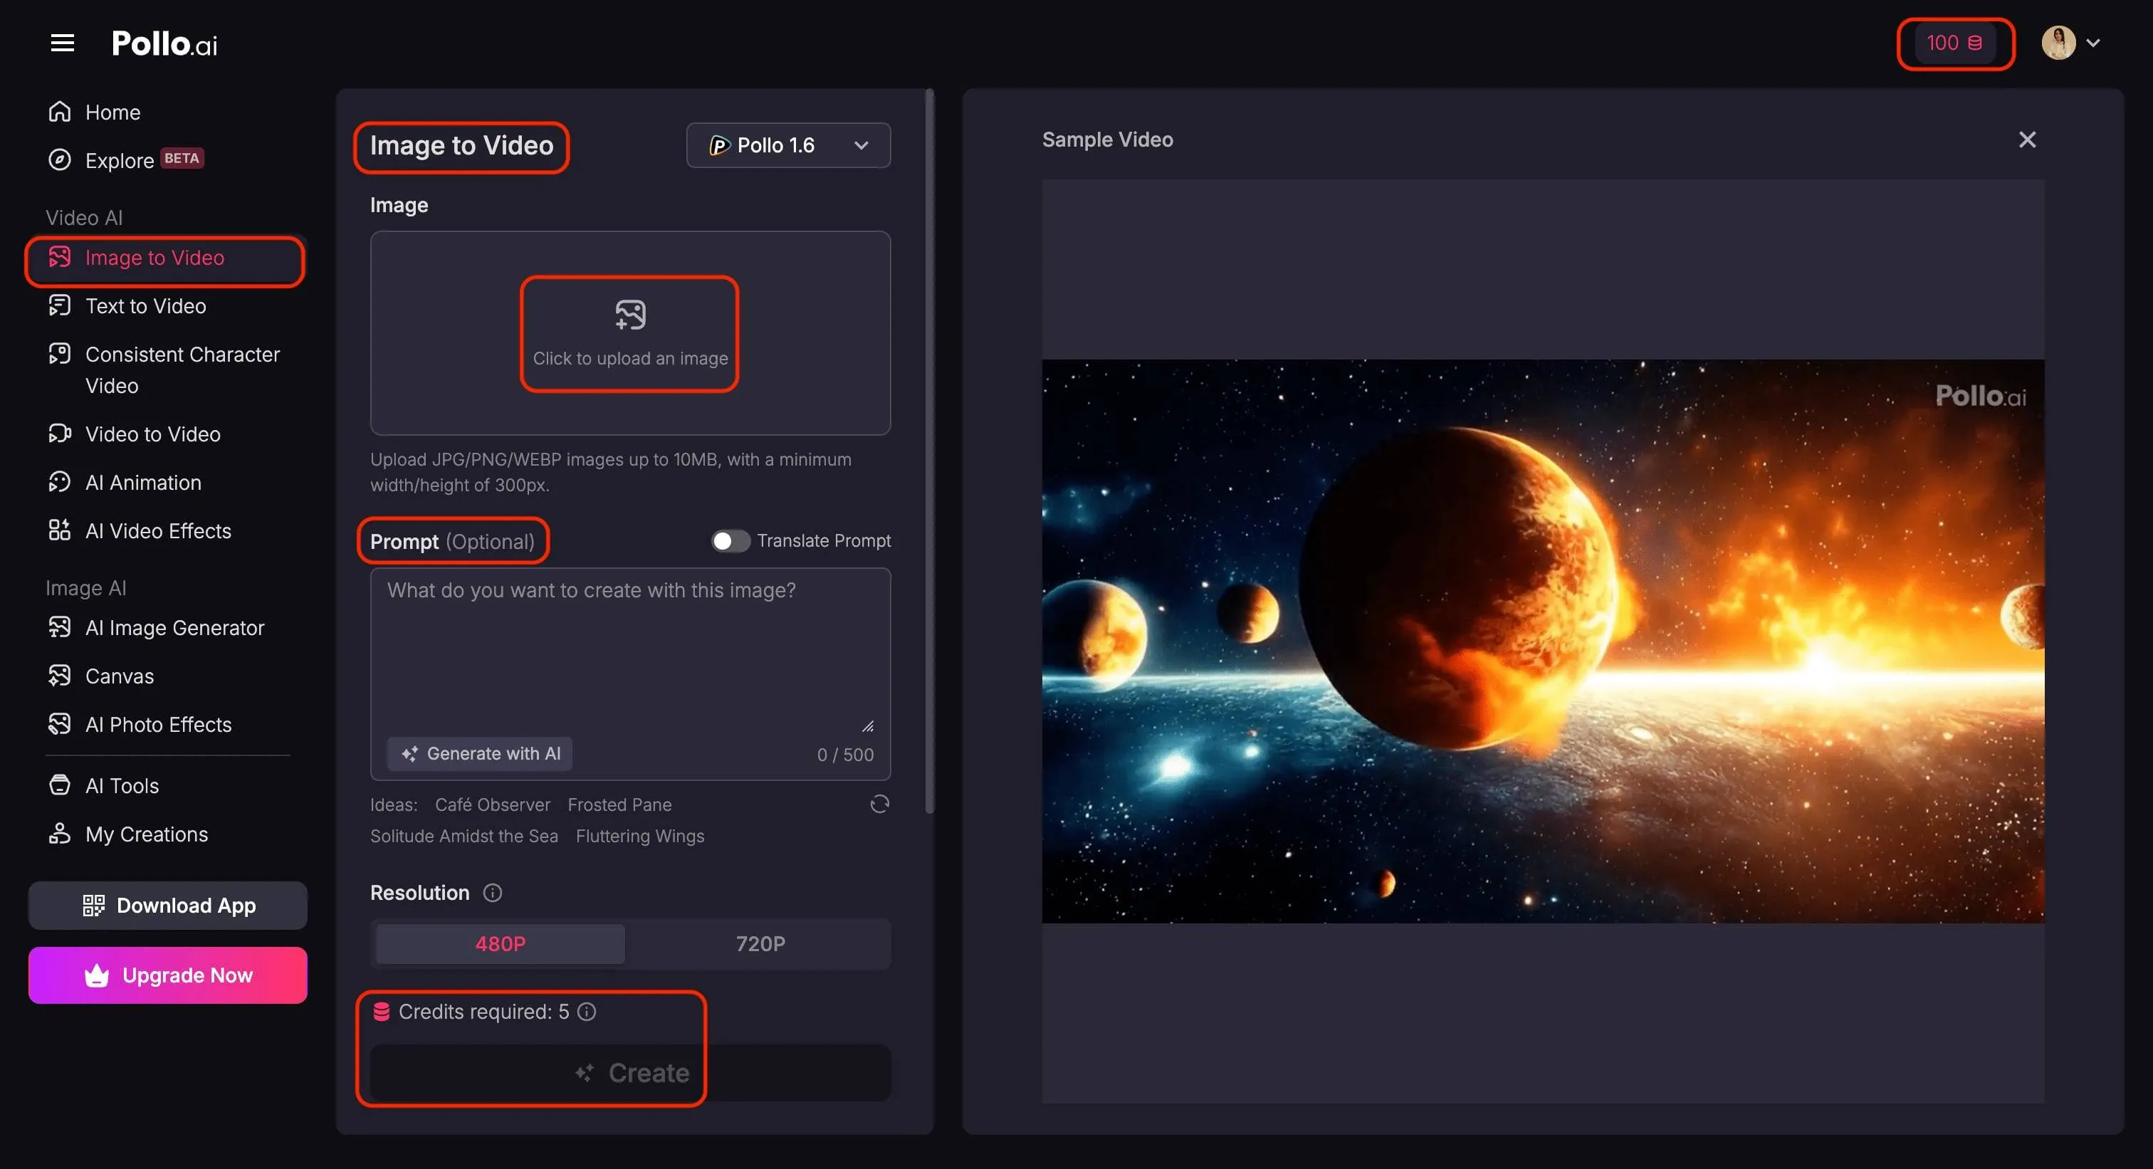Close the Sample Video panel
The image size is (2153, 1169).
point(2027,140)
